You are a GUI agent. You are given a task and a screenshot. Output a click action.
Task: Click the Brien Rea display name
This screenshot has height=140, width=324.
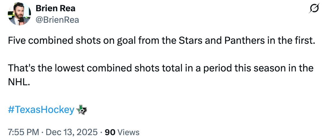[x=55, y=8]
